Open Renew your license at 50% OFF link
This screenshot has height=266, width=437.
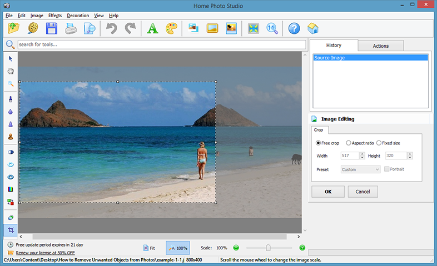(45, 253)
